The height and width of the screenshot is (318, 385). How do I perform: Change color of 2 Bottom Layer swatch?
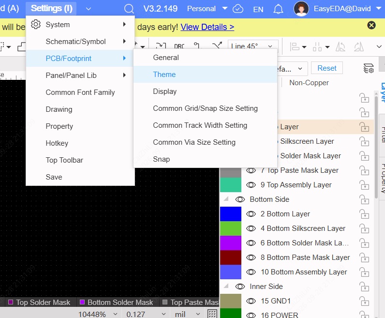pos(231,214)
